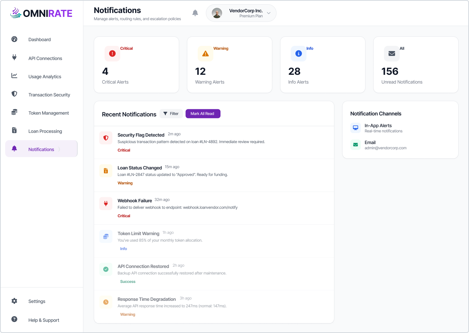Click the API Connections plug icon
Image resolution: width=469 pixels, height=333 pixels.
point(14,58)
